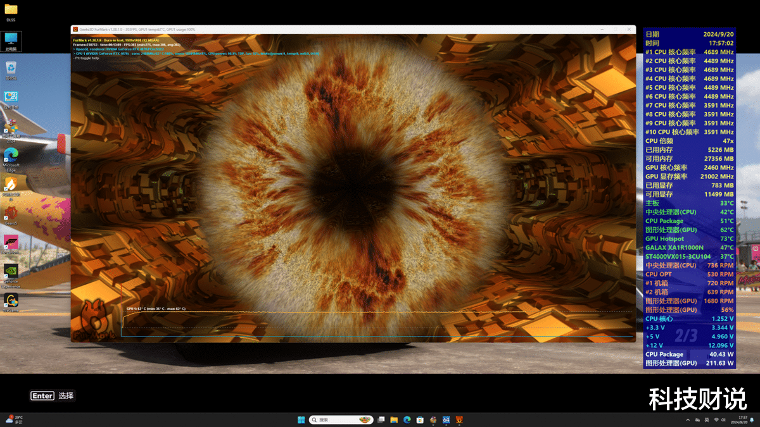Viewport: 760px width, 427px height.
Task: Click '#1 机箱 720 RPM' fan row
Action: pyautogui.click(x=690, y=283)
